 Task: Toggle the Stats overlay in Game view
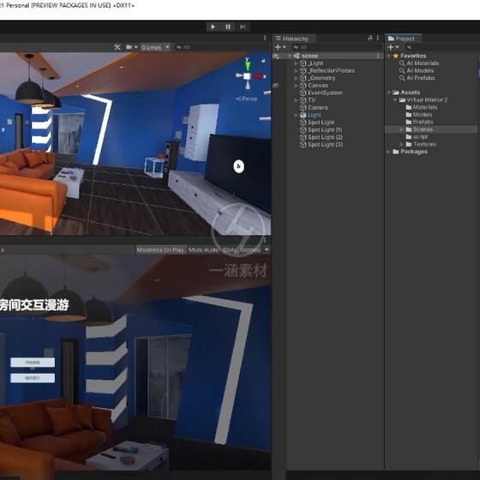tap(230, 250)
